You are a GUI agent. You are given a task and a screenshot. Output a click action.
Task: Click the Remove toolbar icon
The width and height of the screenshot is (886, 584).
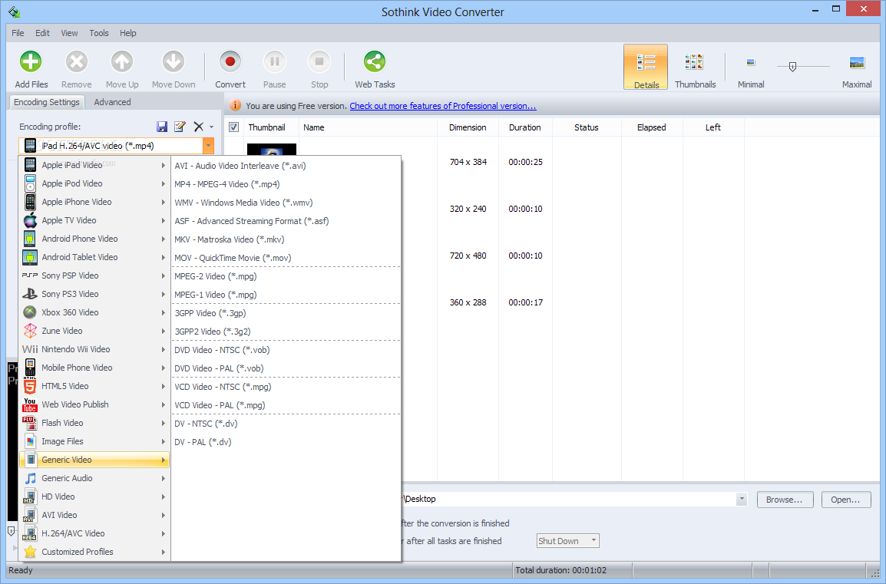pyautogui.click(x=76, y=62)
